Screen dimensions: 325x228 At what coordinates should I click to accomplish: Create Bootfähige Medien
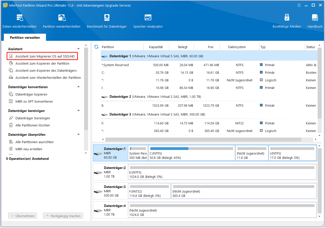tap(287, 21)
